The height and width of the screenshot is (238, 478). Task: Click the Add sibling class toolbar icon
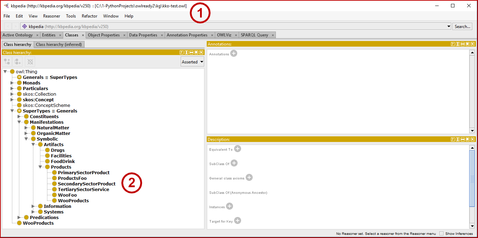pyautogui.click(x=18, y=62)
